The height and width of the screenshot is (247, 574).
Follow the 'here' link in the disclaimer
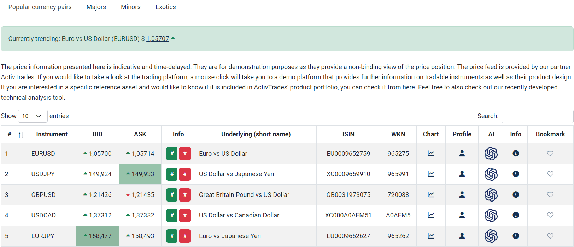[409, 87]
